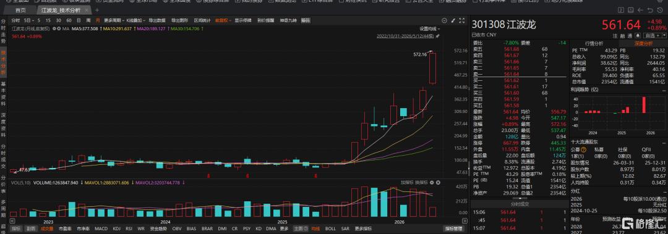Image resolution: width=668 pixels, height=234 pixels.
Task: Click circled check icon in chart toolbar
Action: tap(444, 20)
